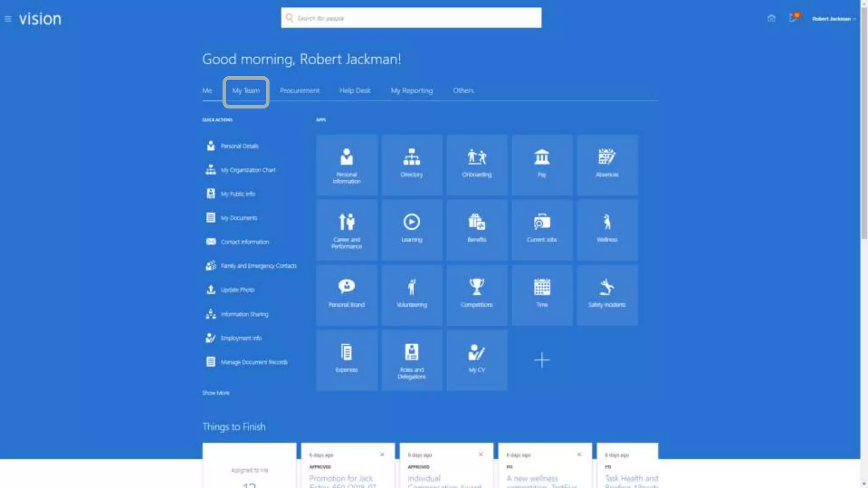Open the Directory app tile
The width and height of the screenshot is (868, 488).
click(x=412, y=165)
